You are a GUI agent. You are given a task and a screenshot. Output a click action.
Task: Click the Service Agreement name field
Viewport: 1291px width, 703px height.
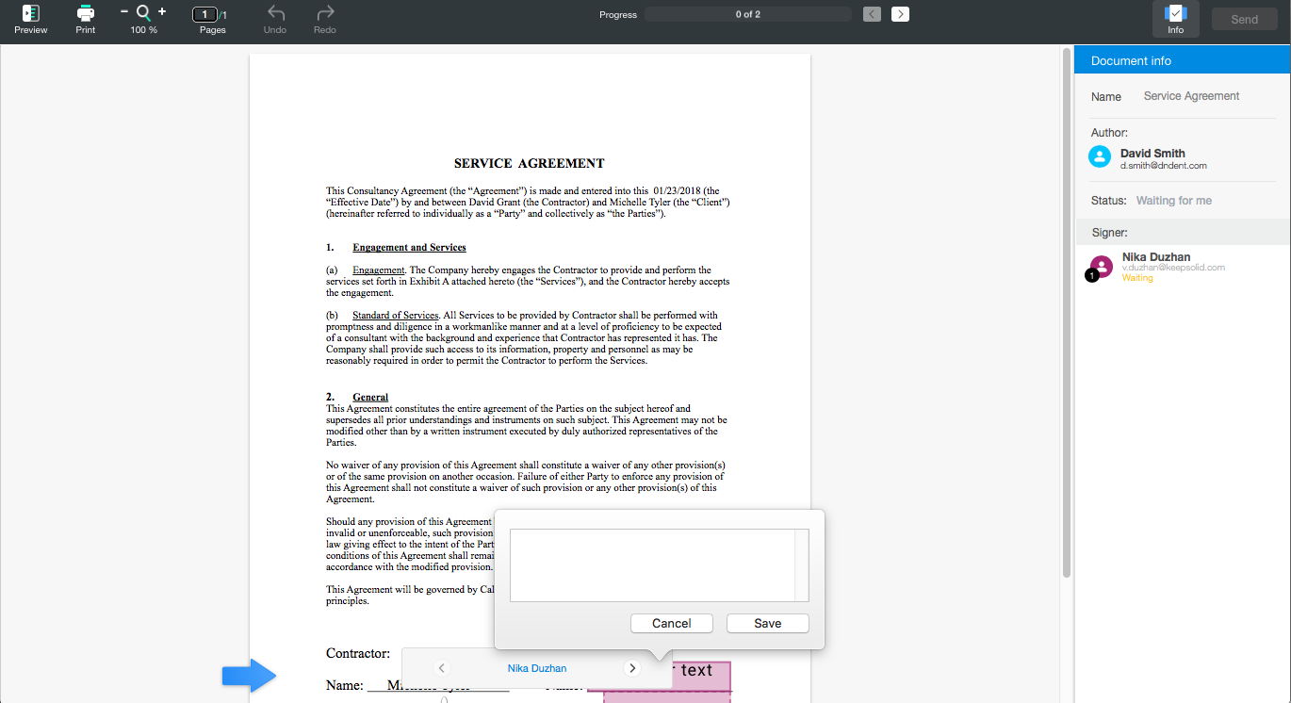click(x=1191, y=96)
